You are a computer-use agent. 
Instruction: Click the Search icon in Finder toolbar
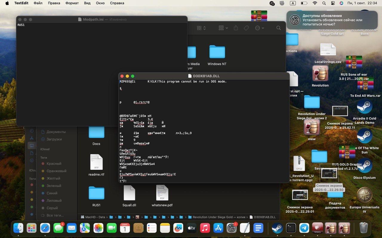click(278, 28)
